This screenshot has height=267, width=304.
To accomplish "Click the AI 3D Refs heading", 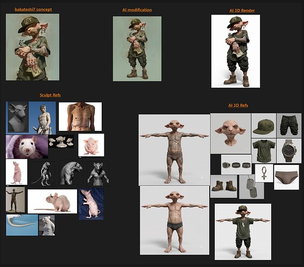I will click(238, 105).
